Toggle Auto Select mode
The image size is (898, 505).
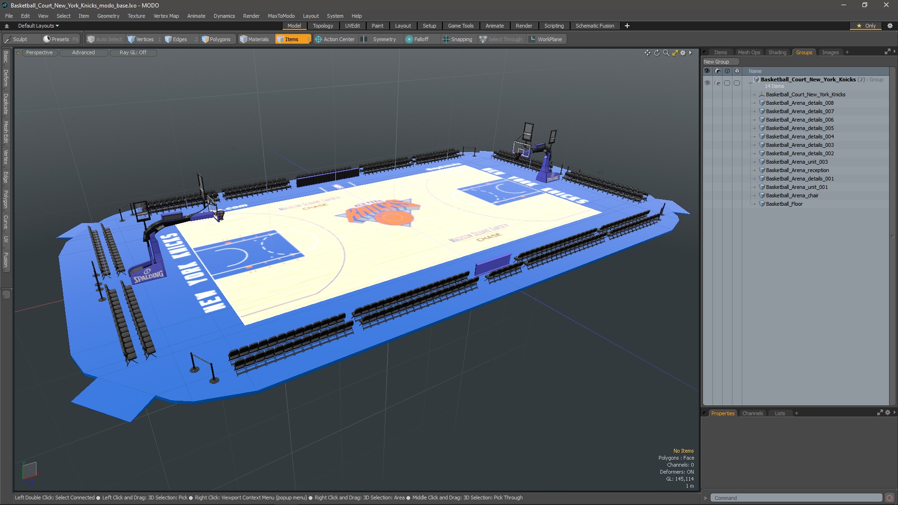tap(104, 39)
